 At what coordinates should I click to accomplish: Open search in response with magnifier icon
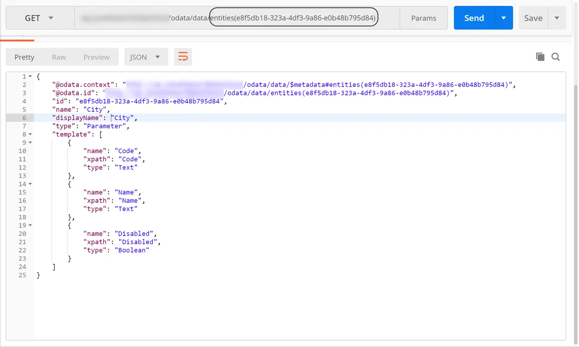coord(556,57)
